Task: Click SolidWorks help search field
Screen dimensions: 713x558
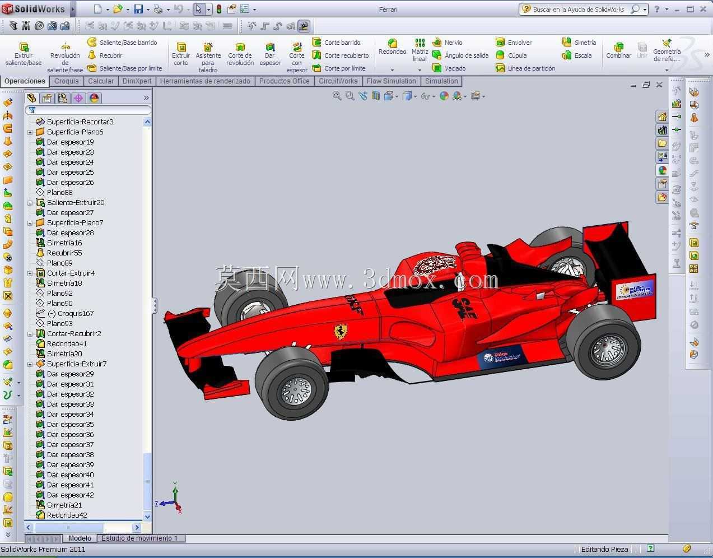Action: click(579, 10)
